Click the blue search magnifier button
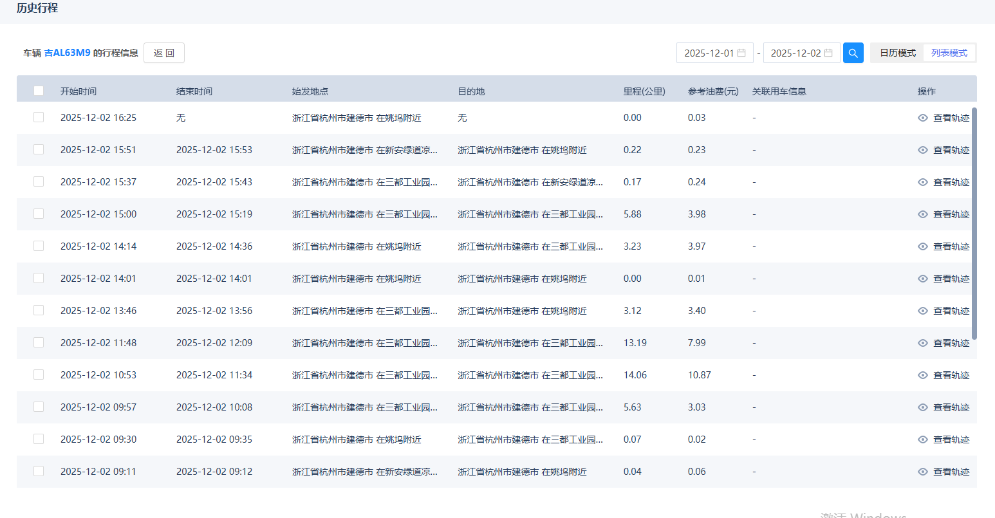Screen dimensions: 995x518 853,53
